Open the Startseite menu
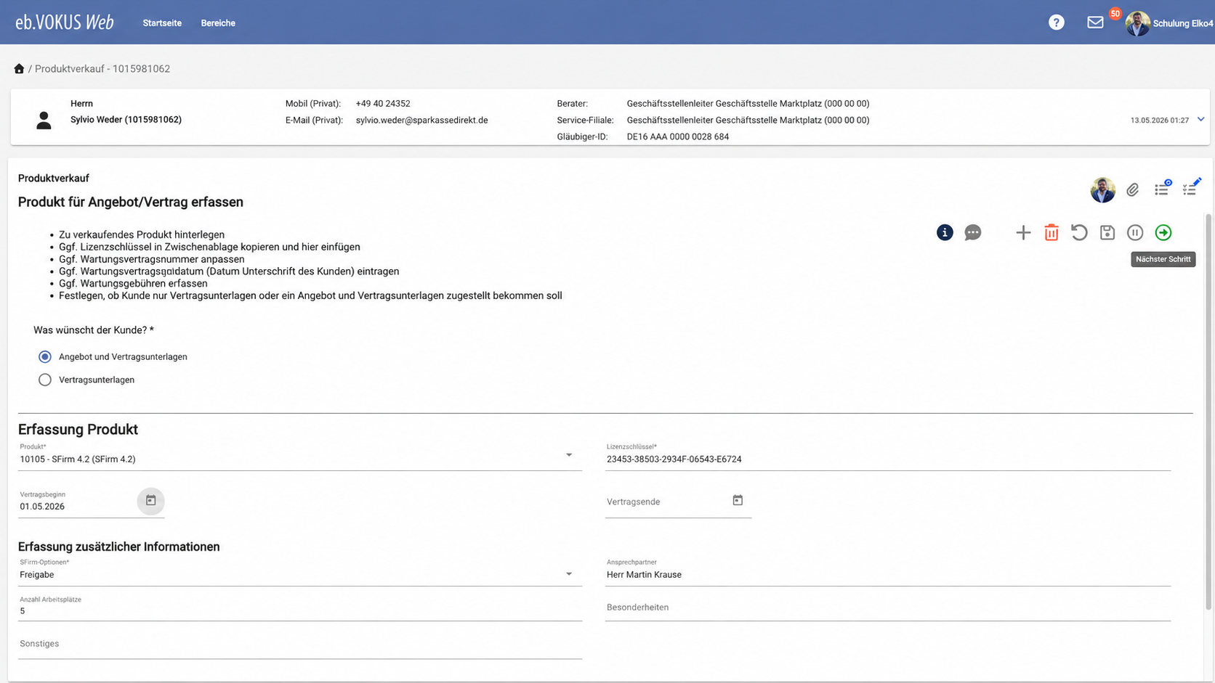Screen dimensions: 1215x683 point(162,23)
